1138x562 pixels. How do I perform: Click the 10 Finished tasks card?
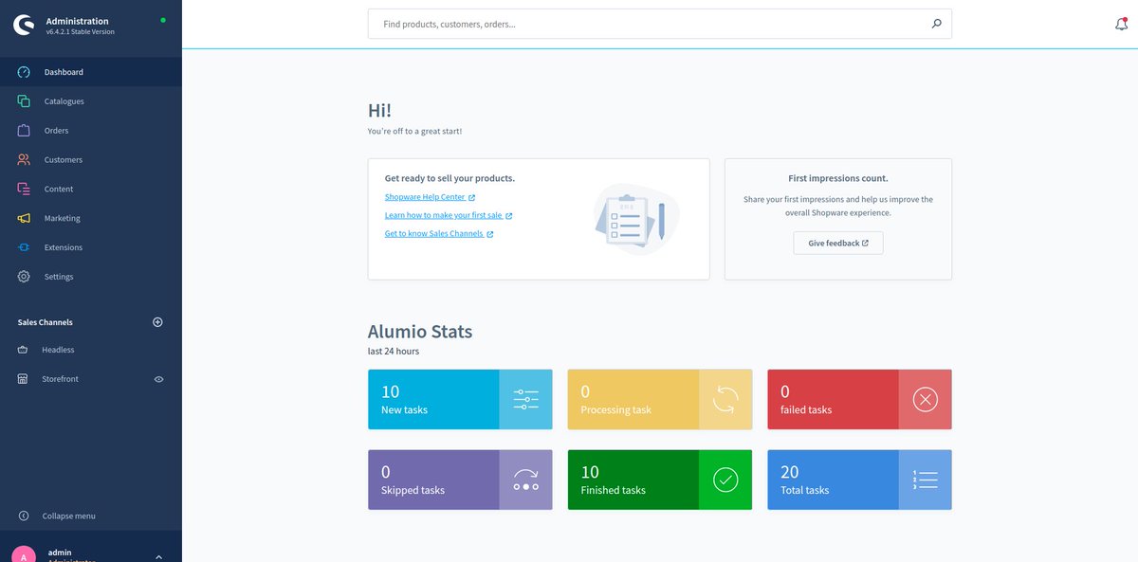click(x=660, y=480)
